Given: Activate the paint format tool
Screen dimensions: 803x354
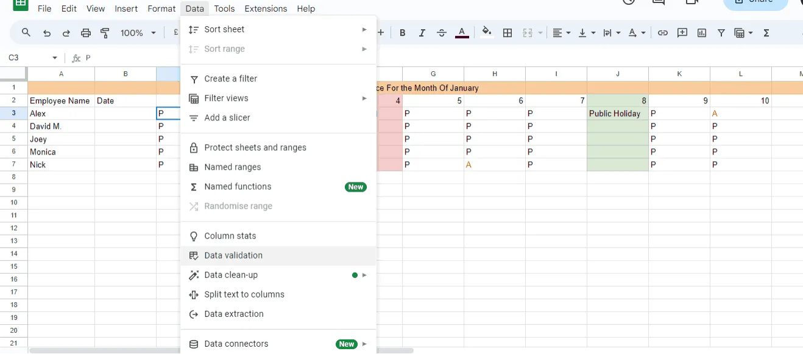Looking at the screenshot, I should tap(105, 33).
